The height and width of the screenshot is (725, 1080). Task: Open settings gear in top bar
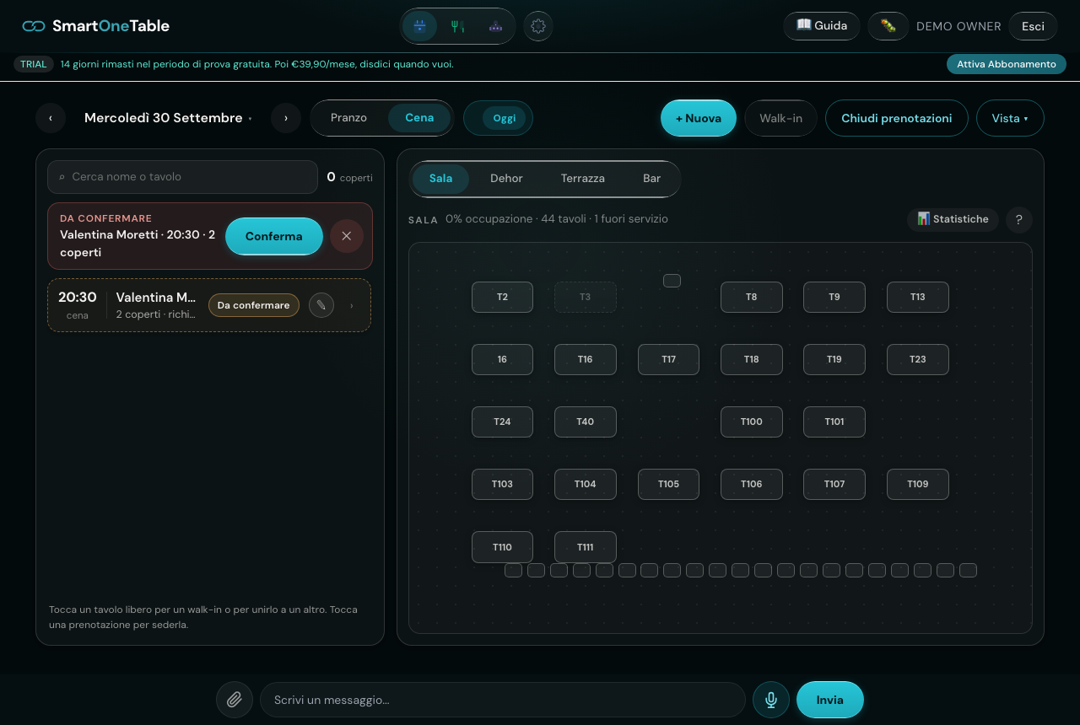click(x=538, y=26)
